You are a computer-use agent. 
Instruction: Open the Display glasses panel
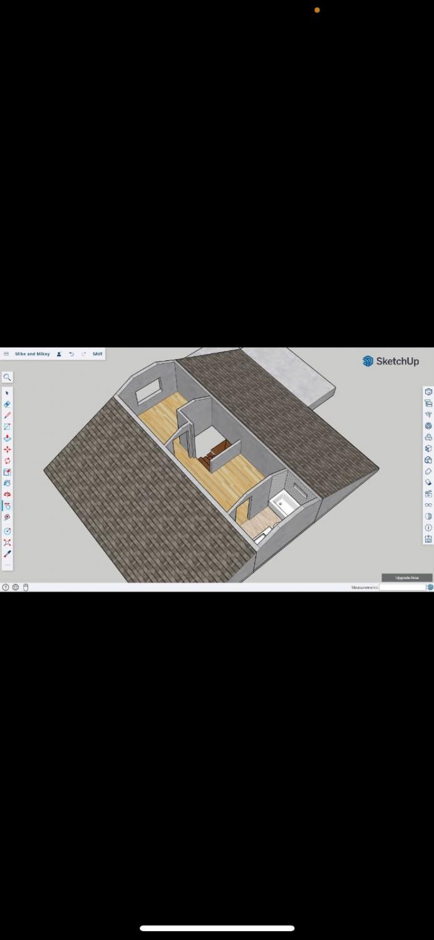(428, 505)
